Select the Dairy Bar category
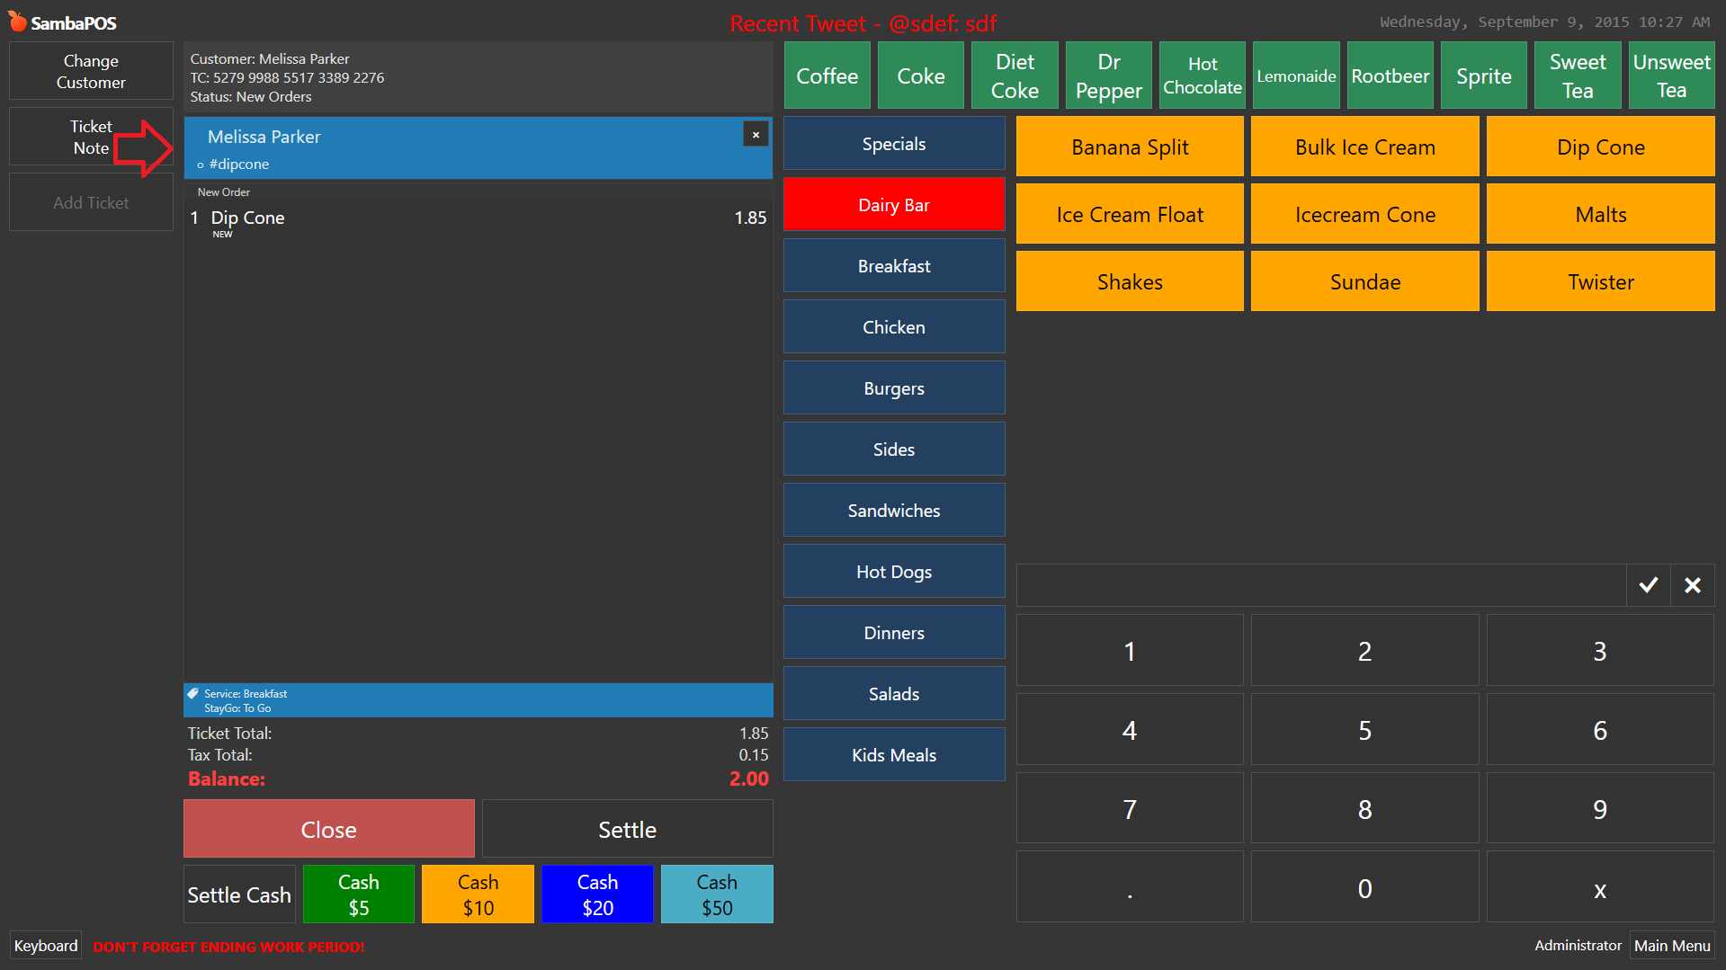The image size is (1726, 970). tap(894, 205)
